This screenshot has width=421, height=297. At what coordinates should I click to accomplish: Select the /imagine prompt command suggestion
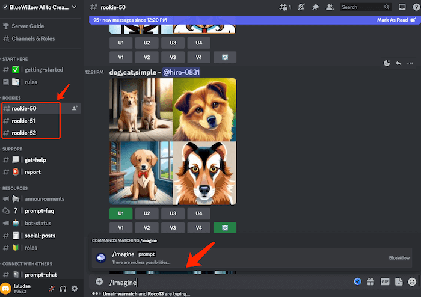(x=132, y=257)
